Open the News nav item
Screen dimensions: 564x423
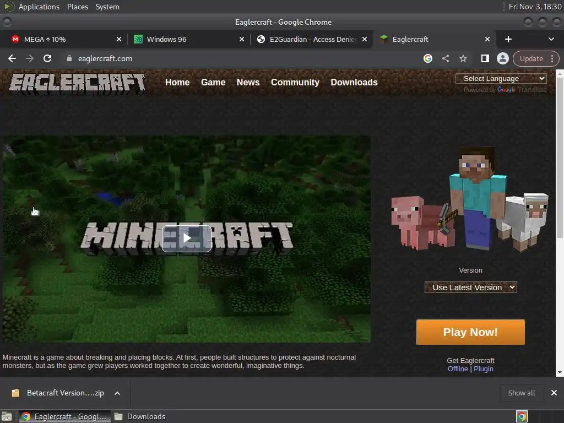[x=248, y=83]
